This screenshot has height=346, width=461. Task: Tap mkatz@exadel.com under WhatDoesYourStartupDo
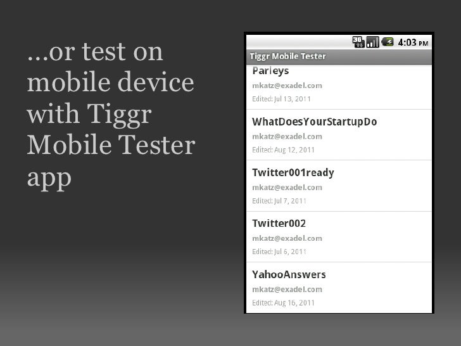pyautogui.click(x=287, y=136)
